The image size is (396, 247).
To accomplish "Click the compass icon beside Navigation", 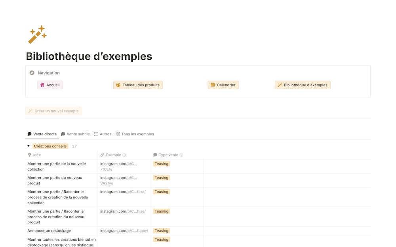I will coord(32,73).
